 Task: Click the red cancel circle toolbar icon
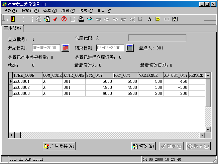[64, 19]
